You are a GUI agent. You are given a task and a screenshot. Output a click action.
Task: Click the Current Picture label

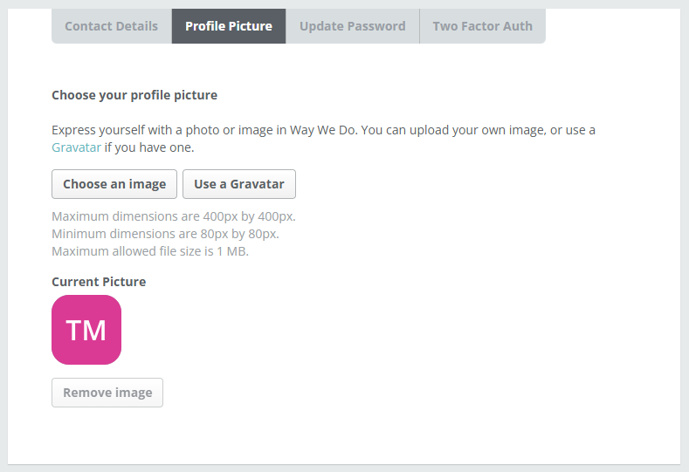pos(99,282)
